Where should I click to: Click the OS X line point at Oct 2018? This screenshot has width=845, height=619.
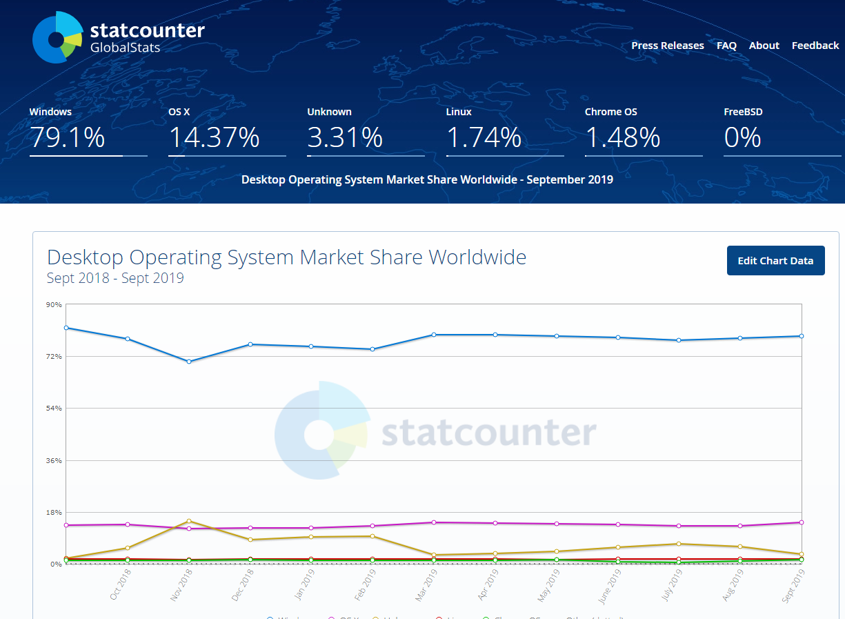coord(128,524)
